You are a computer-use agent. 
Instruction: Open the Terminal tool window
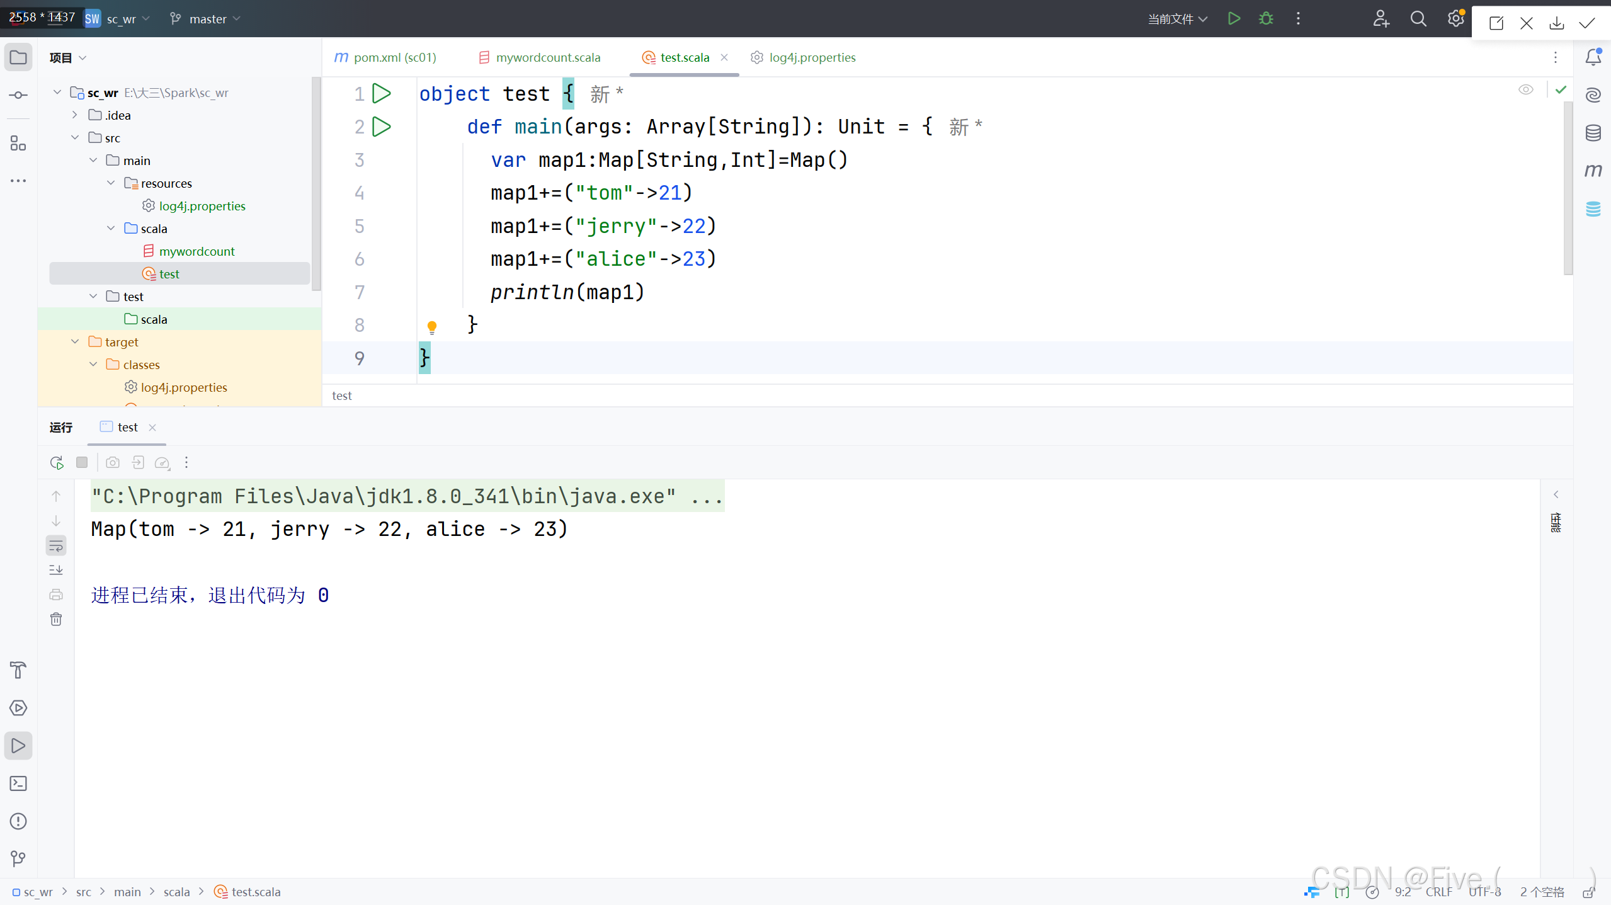click(x=18, y=783)
